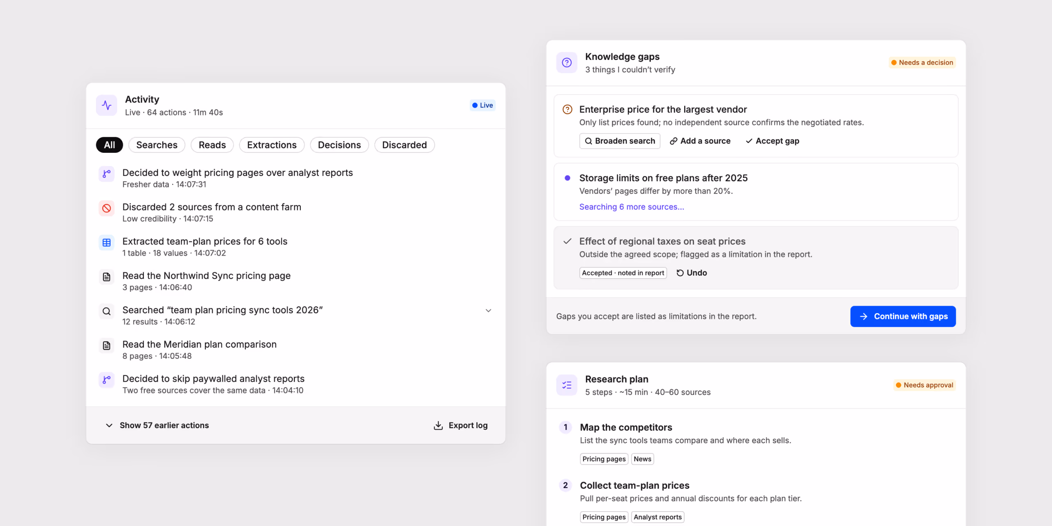Click the table icon beside 'Extracted team-plan prices'
Screen dimensions: 1052x526
[106, 242]
